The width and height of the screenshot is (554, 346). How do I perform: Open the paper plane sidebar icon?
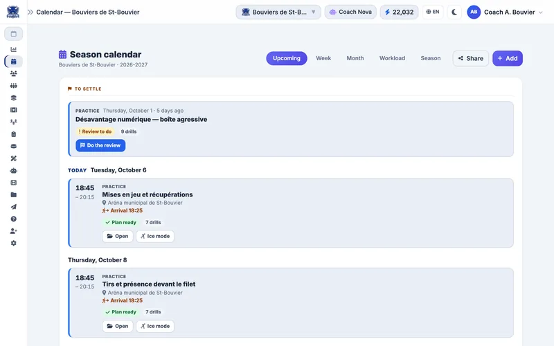13,207
